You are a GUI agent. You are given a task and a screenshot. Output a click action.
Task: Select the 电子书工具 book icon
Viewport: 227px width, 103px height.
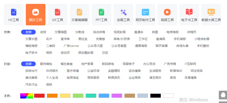click(189, 12)
